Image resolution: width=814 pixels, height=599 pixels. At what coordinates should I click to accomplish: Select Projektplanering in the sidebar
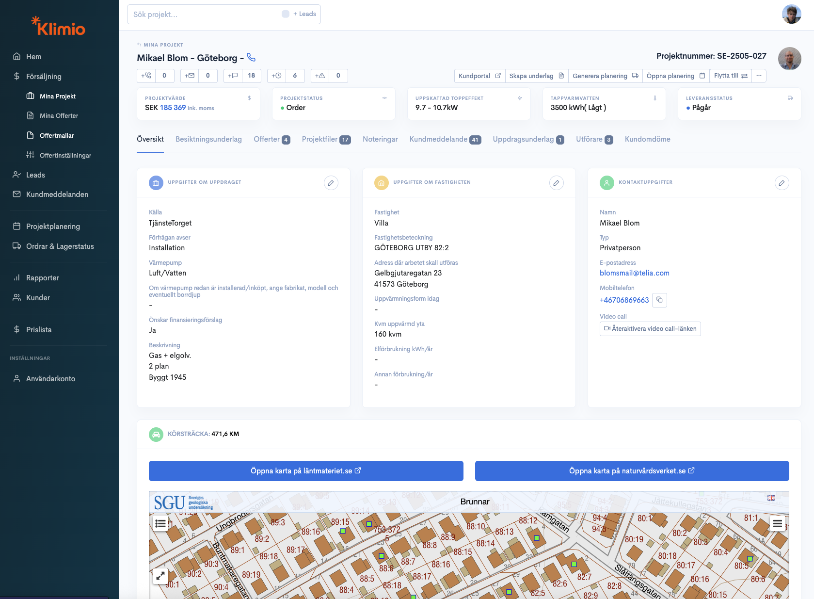[x=53, y=226]
